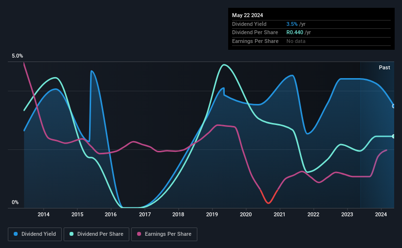Click the 2020 x-axis label
402x248 pixels.
coord(246,214)
